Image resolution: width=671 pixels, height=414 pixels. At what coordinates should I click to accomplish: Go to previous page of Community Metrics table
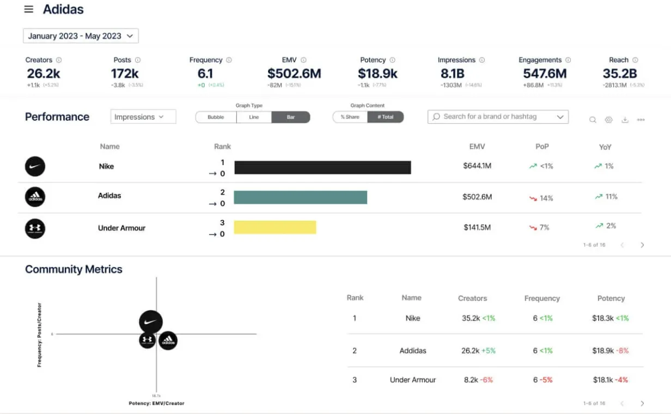[622, 404]
